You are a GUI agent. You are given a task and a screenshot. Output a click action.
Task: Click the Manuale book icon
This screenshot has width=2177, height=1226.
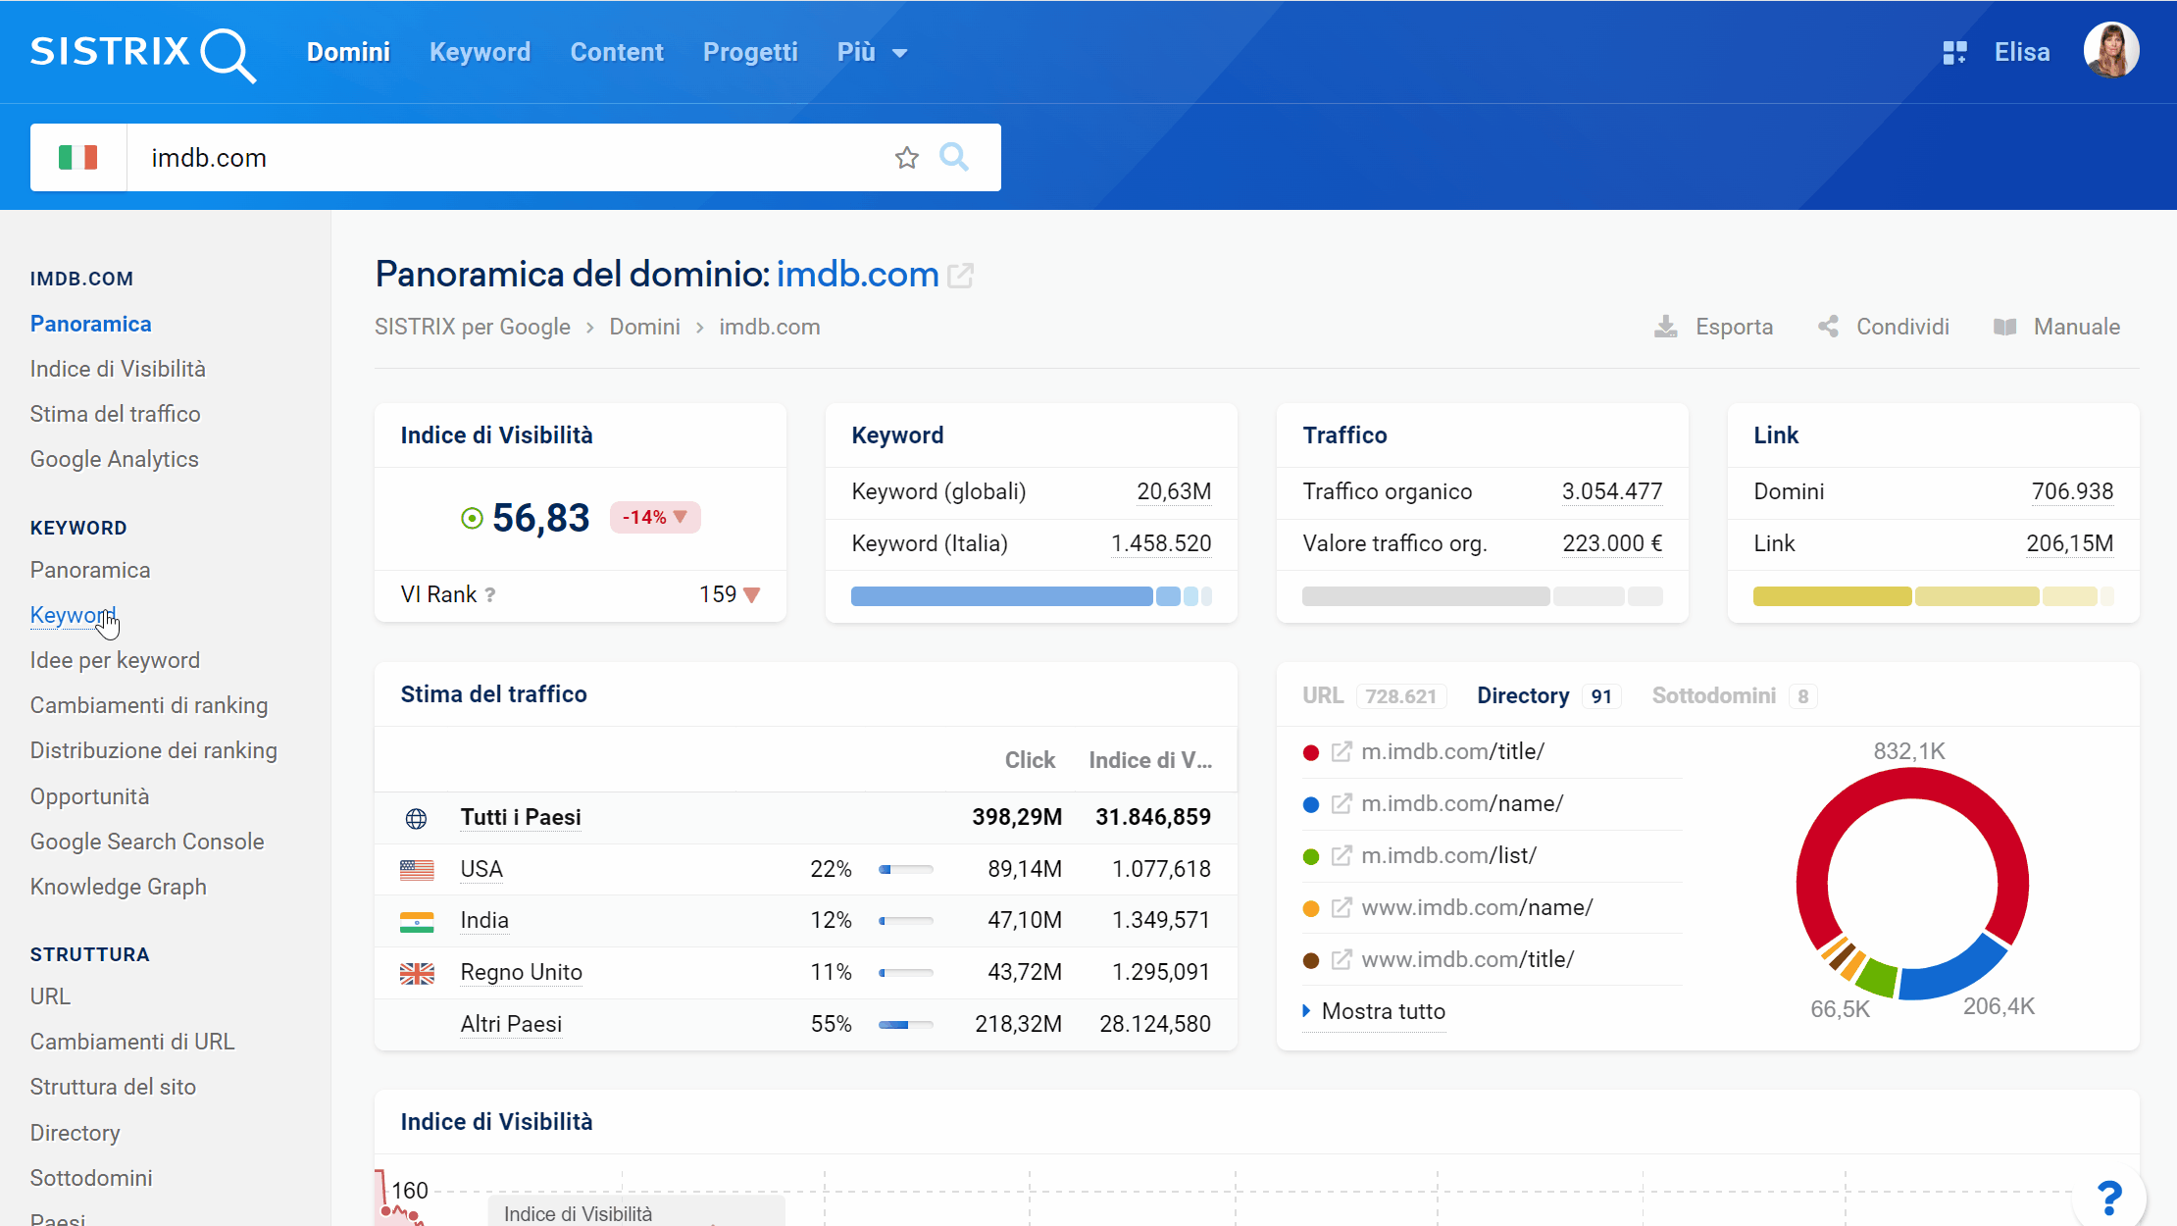point(2005,327)
